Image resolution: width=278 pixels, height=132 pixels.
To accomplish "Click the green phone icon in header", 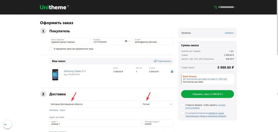I will click(215, 7).
